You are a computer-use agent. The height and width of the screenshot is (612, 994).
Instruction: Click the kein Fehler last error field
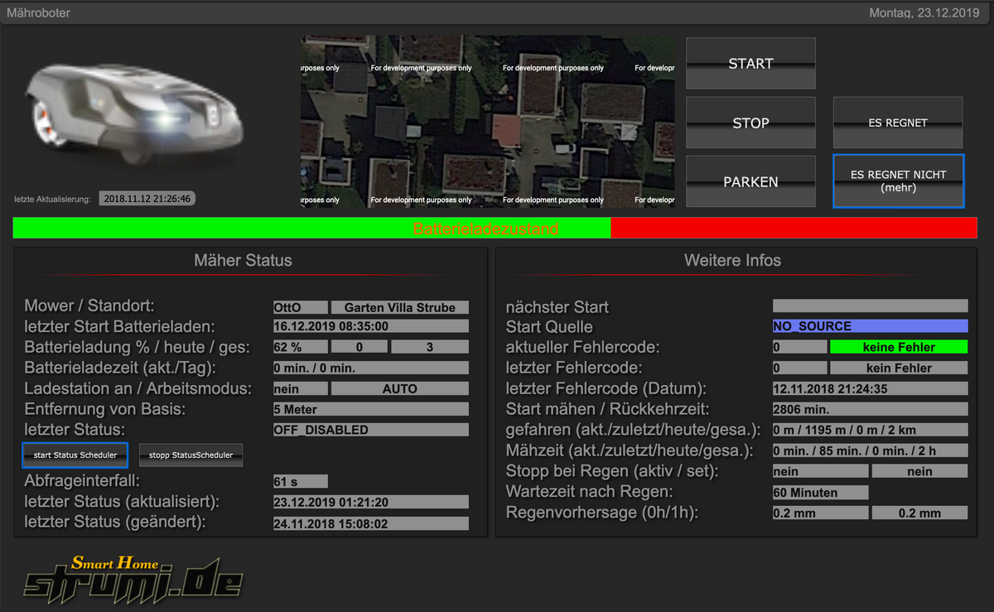tap(899, 368)
